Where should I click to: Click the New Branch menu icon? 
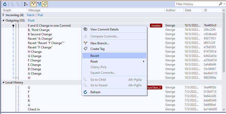click(86, 43)
